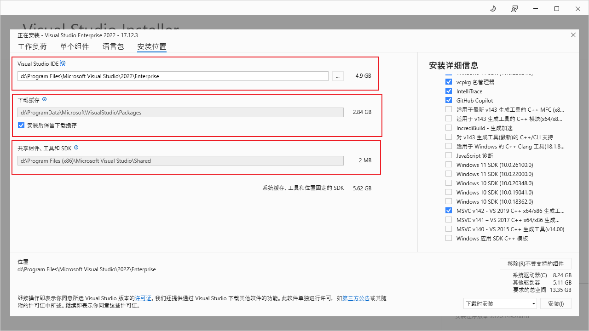Image resolution: width=589 pixels, height=331 pixels.
Task: Open the 单个组件 tab
Action: (x=75, y=46)
